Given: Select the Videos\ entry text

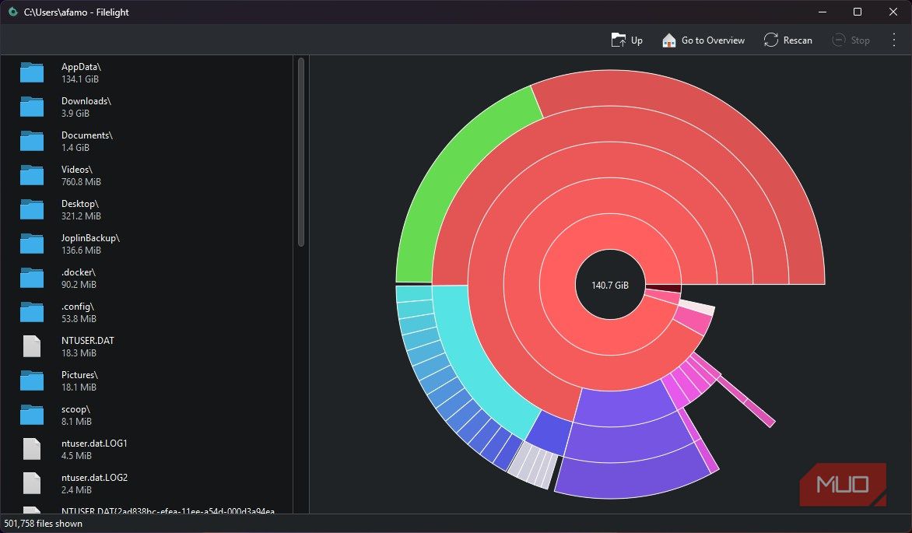Looking at the screenshot, I should (x=77, y=170).
